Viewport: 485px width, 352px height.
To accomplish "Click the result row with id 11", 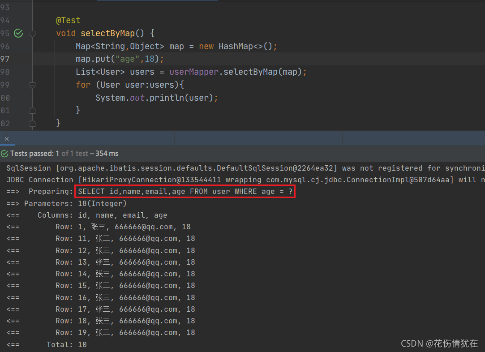I will coord(100,239).
